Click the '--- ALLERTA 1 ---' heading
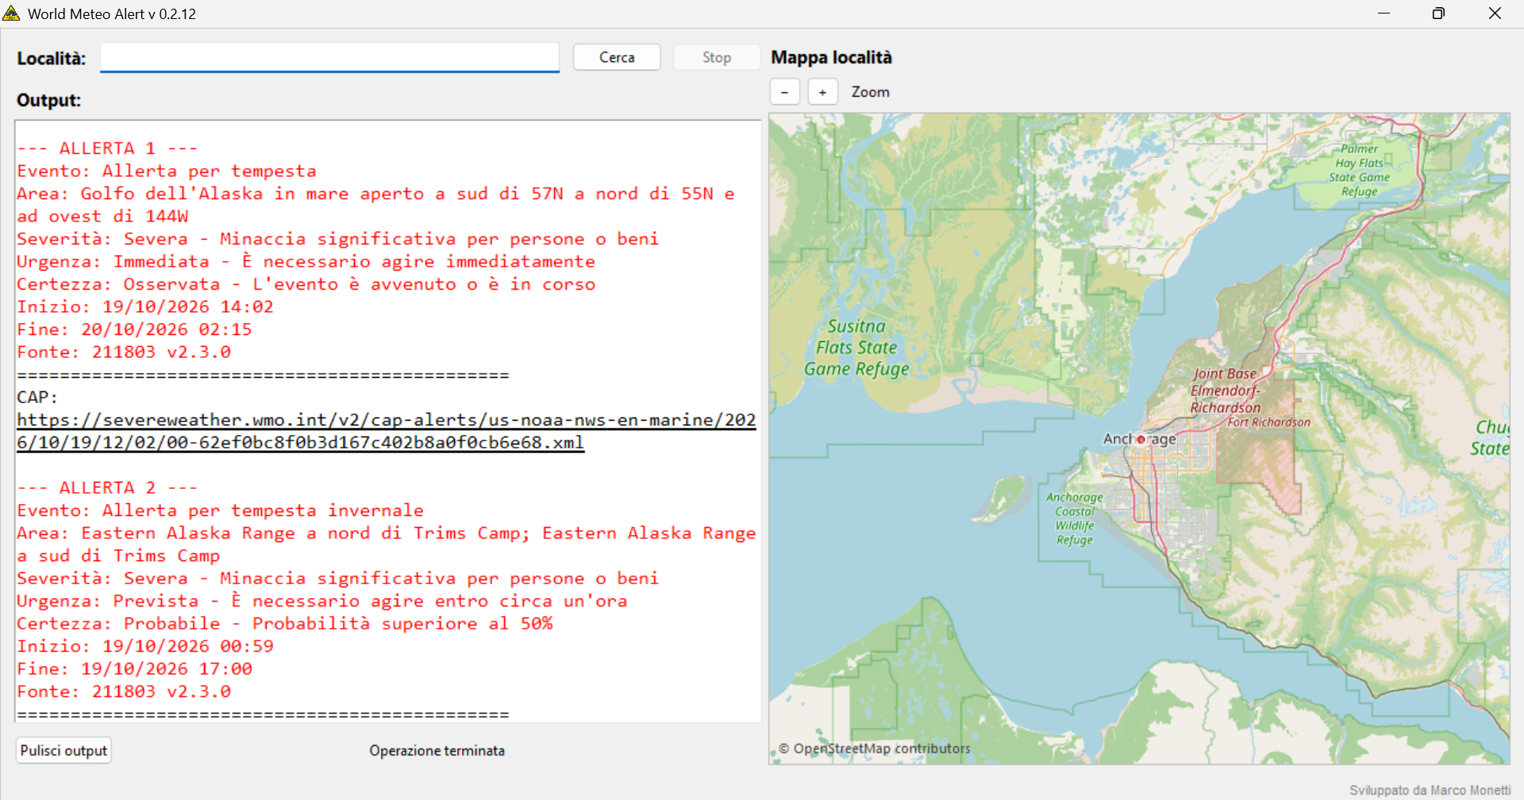Image resolution: width=1524 pixels, height=800 pixels. coord(107,148)
